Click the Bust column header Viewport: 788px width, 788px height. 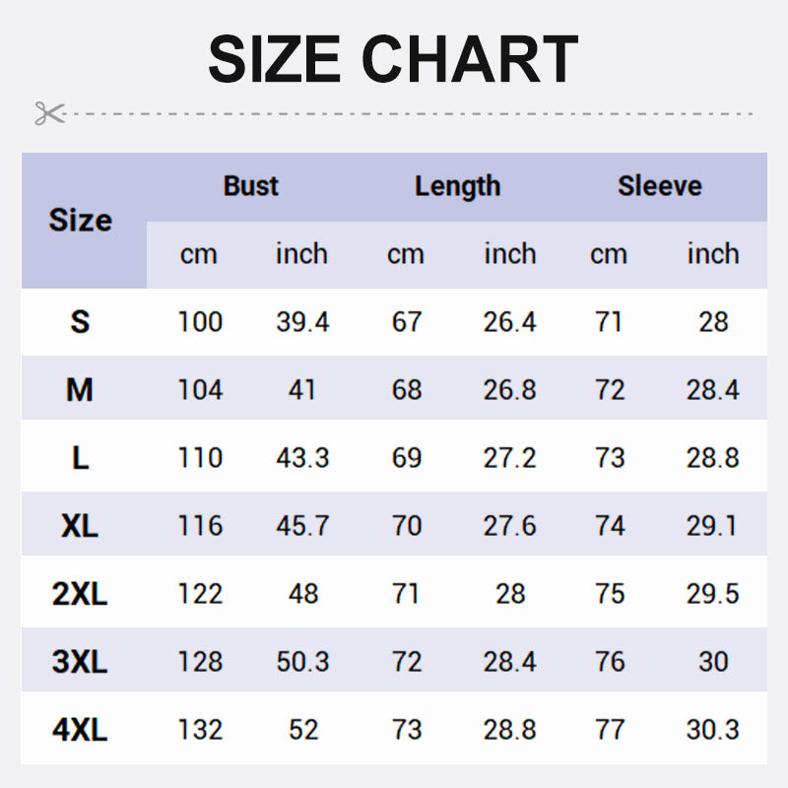250,186
